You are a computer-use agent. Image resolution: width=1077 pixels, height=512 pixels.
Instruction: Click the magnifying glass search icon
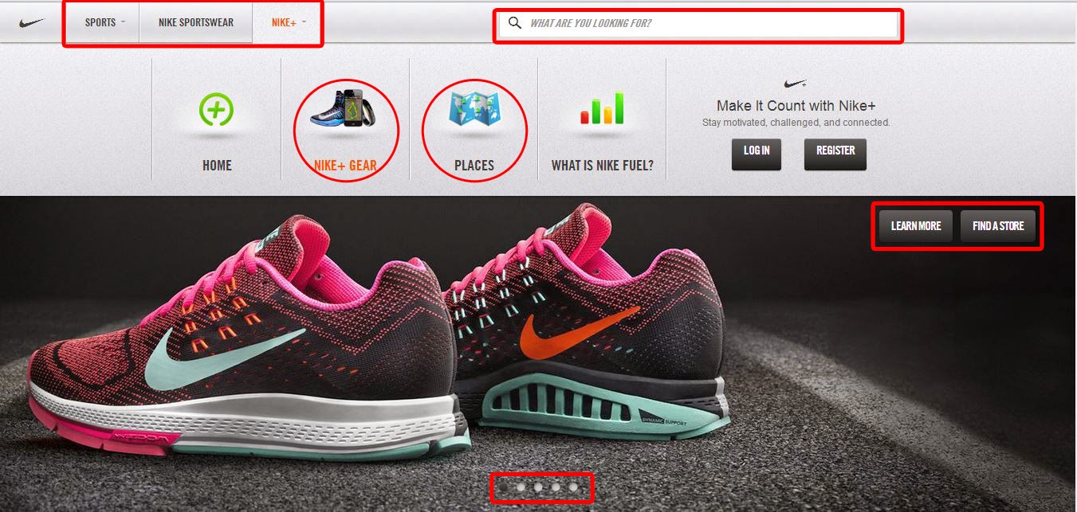coord(515,23)
